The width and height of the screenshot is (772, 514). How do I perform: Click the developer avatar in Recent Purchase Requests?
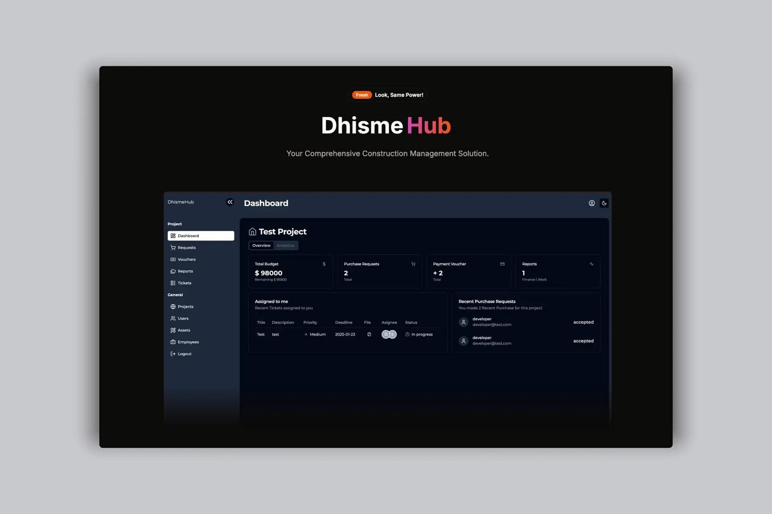463,322
